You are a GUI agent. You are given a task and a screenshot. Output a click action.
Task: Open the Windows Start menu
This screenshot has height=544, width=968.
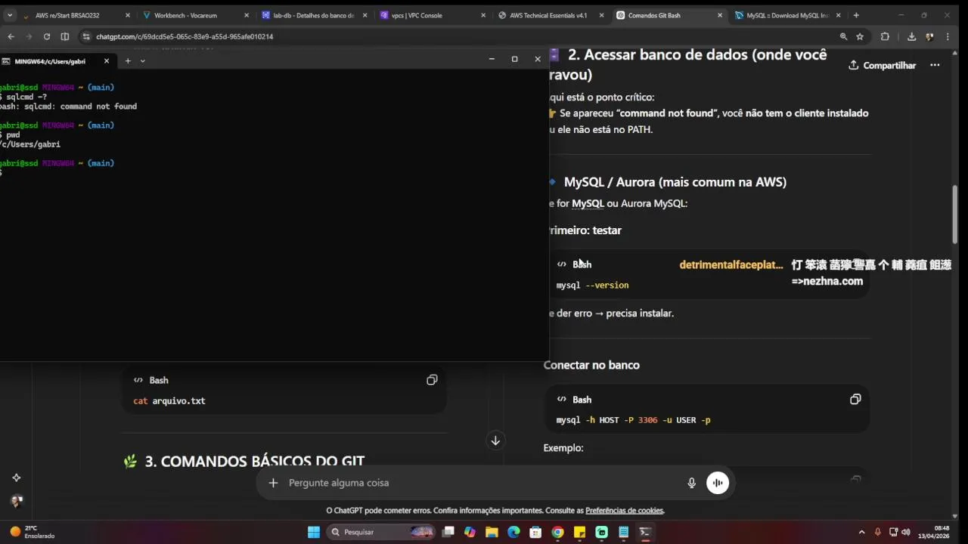pyautogui.click(x=314, y=532)
